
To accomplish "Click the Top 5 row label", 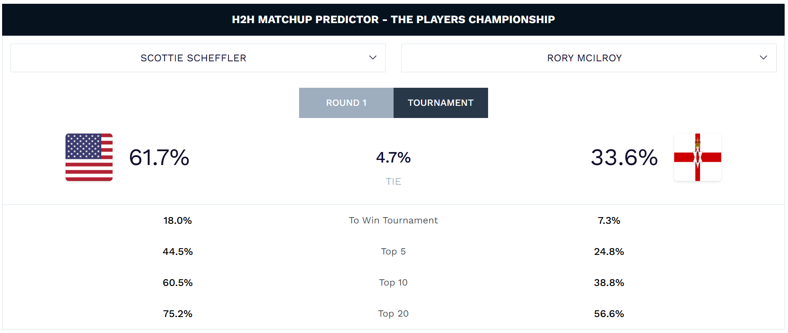I will click(393, 252).
